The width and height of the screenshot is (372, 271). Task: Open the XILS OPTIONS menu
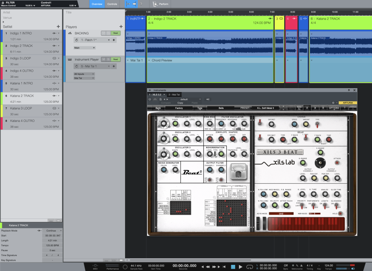[334, 108]
